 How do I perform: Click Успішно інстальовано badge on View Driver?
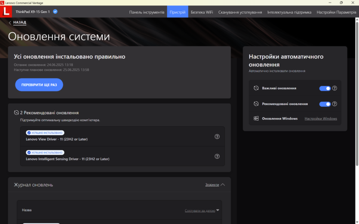[x=45, y=133]
